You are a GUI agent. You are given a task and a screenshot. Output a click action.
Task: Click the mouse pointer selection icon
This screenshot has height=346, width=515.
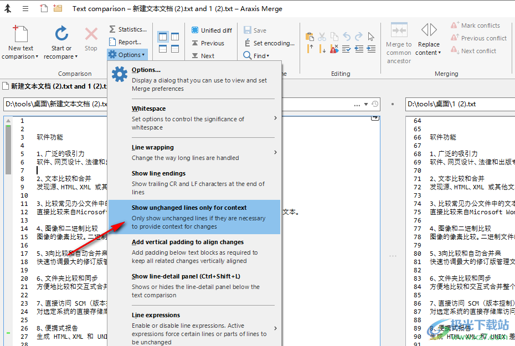pyautogui.click(x=371, y=37)
